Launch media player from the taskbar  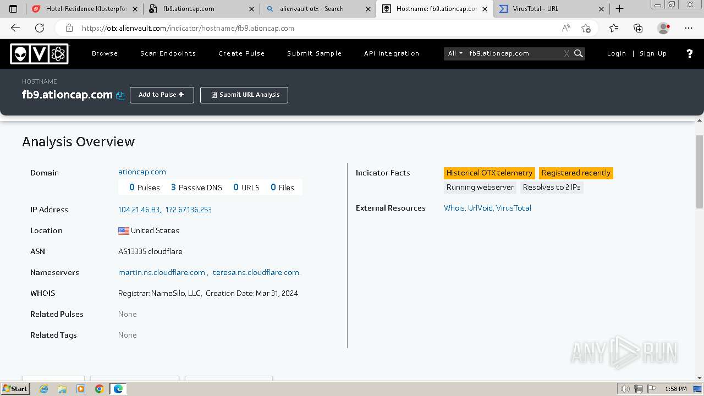pos(81,389)
